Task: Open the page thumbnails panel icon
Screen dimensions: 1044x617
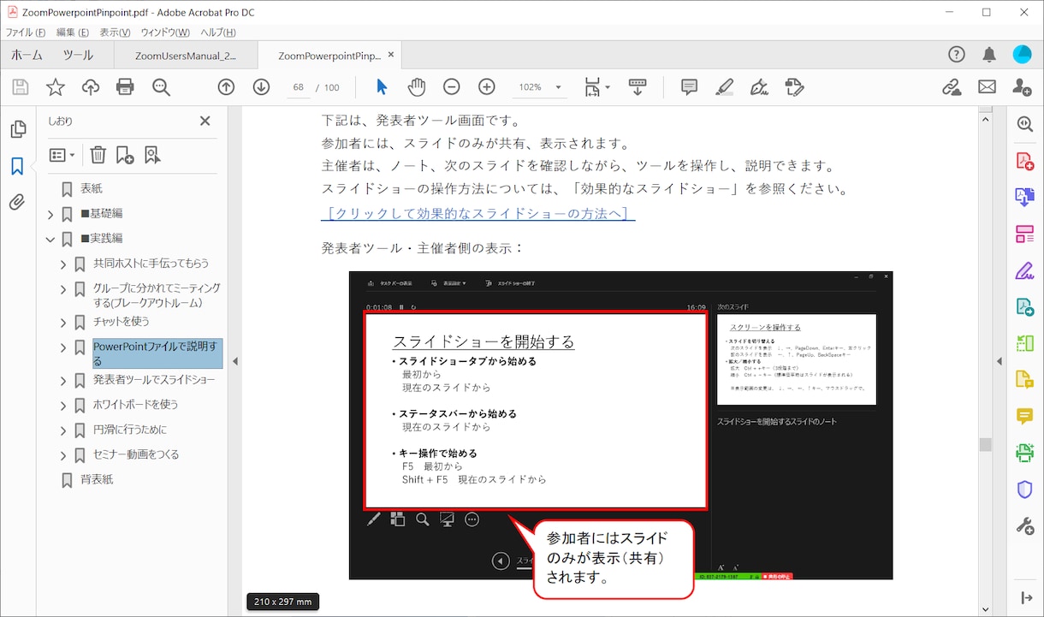Action: (17, 129)
